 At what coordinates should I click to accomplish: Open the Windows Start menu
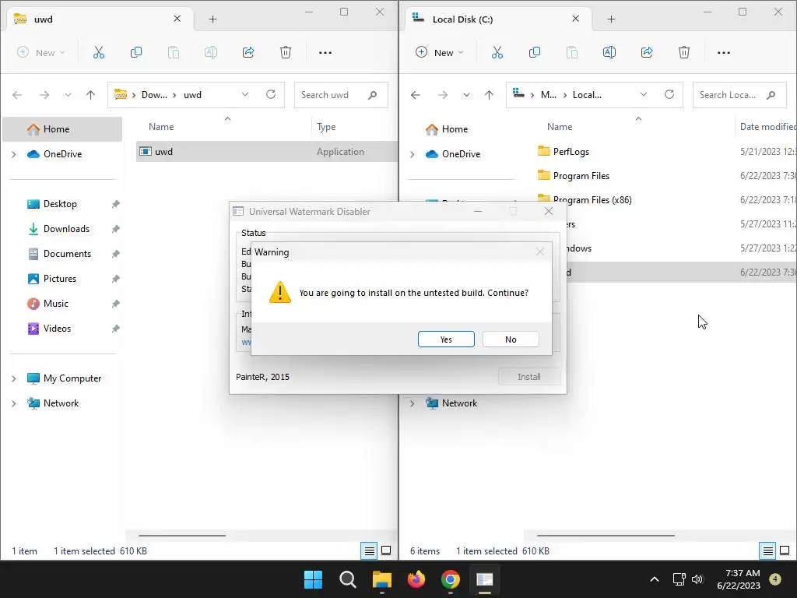click(x=313, y=579)
